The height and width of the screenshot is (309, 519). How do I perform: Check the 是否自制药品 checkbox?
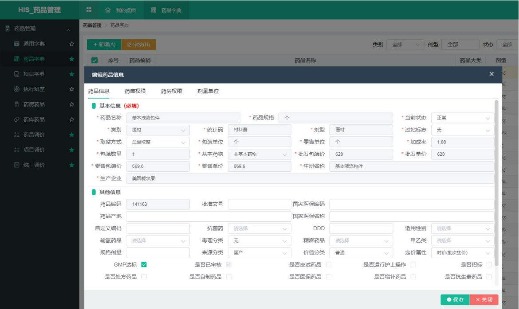click(x=229, y=277)
